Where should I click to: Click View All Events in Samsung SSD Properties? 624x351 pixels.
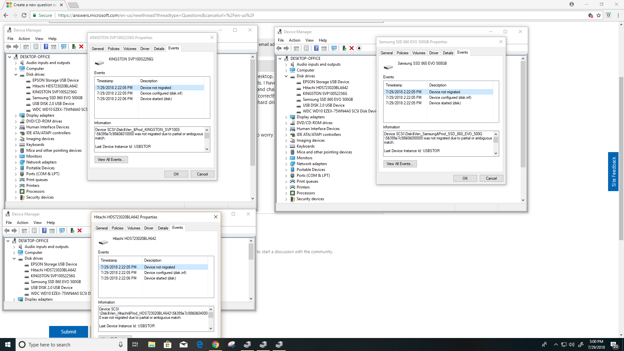[x=400, y=164]
